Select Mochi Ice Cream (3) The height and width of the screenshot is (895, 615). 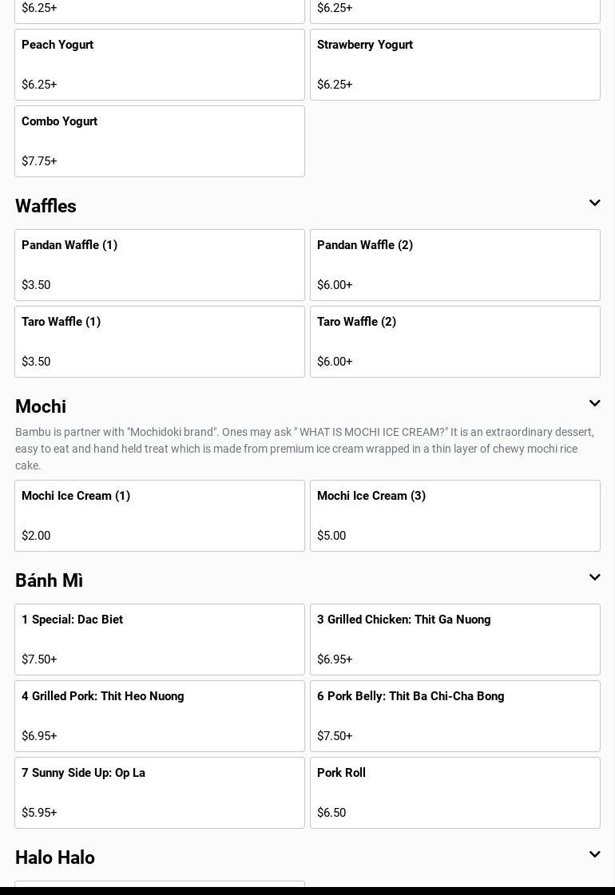point(455,516)
